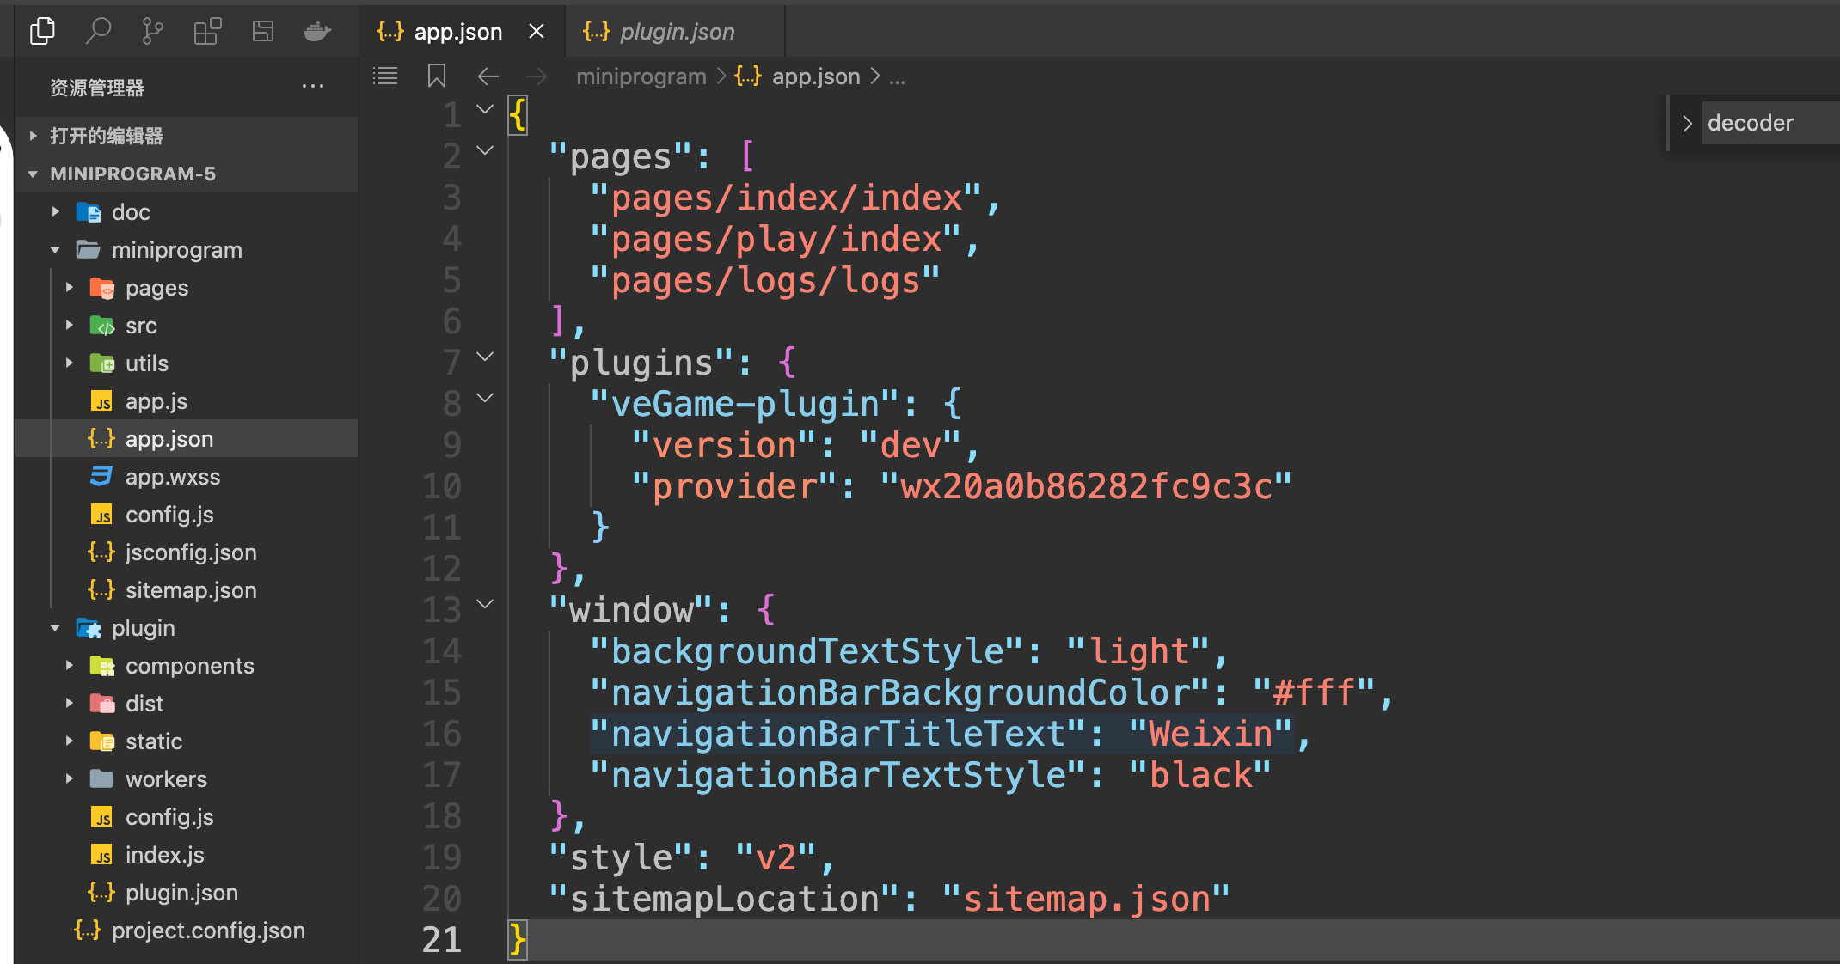Open the Search panel icon
The width and height of the screenshot is (1840, 964).
98,32
